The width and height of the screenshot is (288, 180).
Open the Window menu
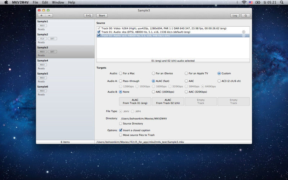tap(58, 3)
